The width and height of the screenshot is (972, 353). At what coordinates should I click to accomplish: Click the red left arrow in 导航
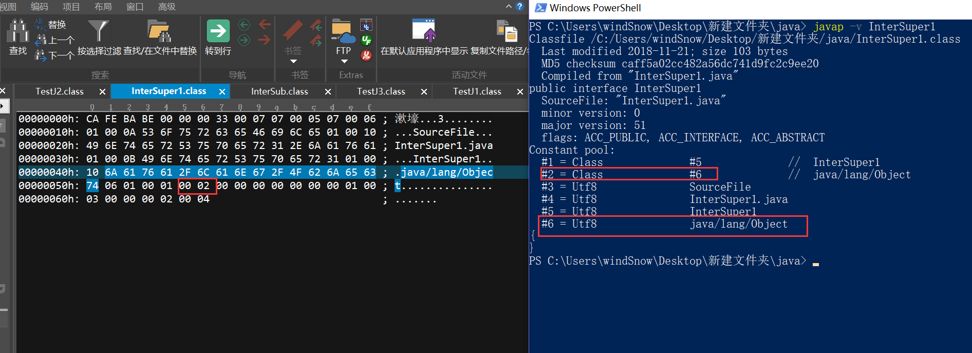point(265,24)
